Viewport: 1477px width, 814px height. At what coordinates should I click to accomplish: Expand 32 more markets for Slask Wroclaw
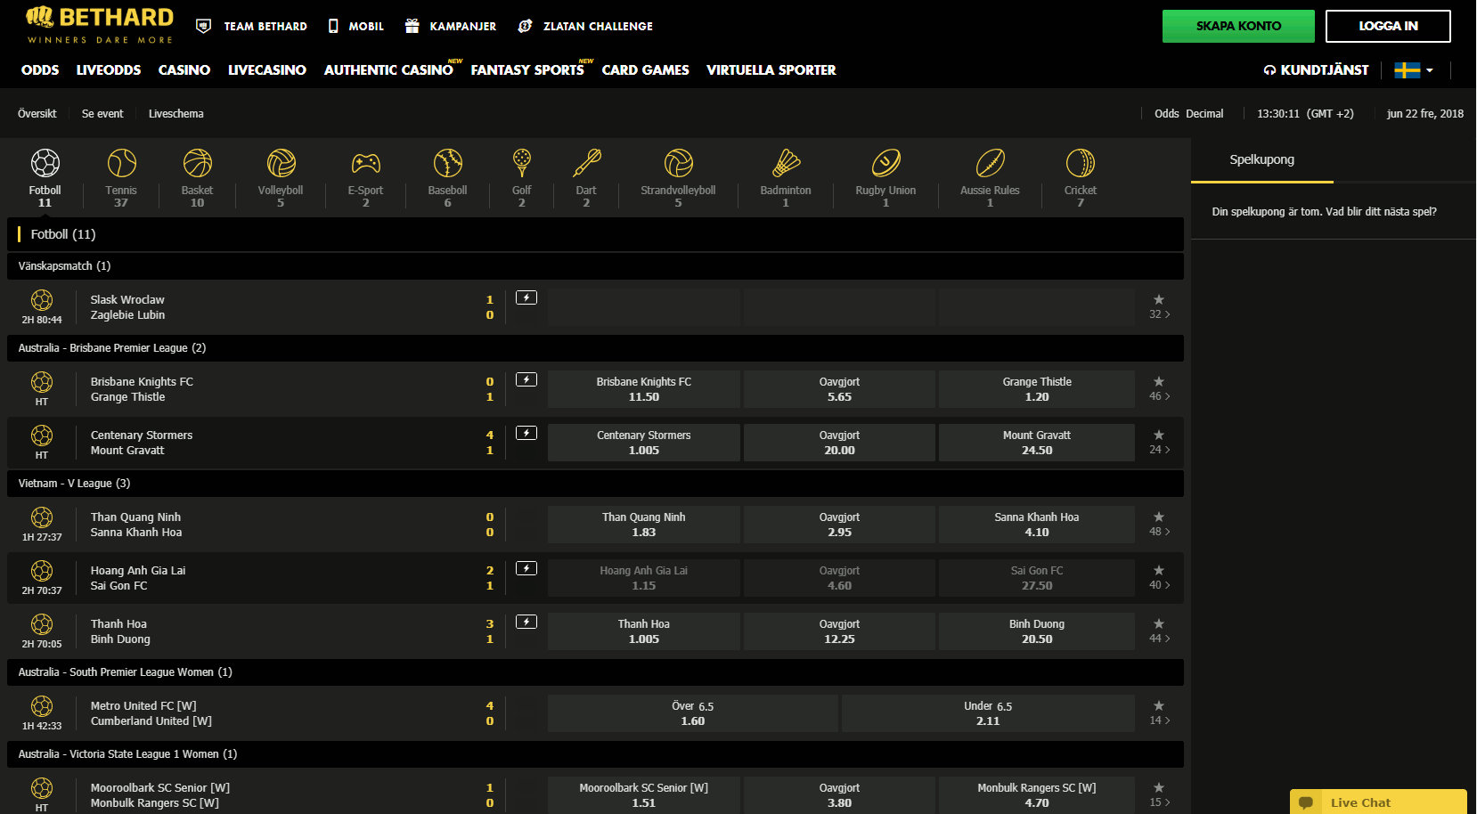[x=1160, y=314]
